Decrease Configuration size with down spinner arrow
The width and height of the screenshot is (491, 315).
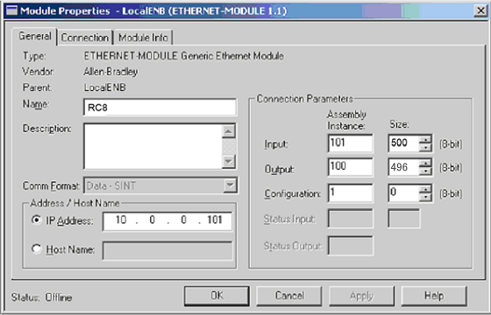(425, 197)
